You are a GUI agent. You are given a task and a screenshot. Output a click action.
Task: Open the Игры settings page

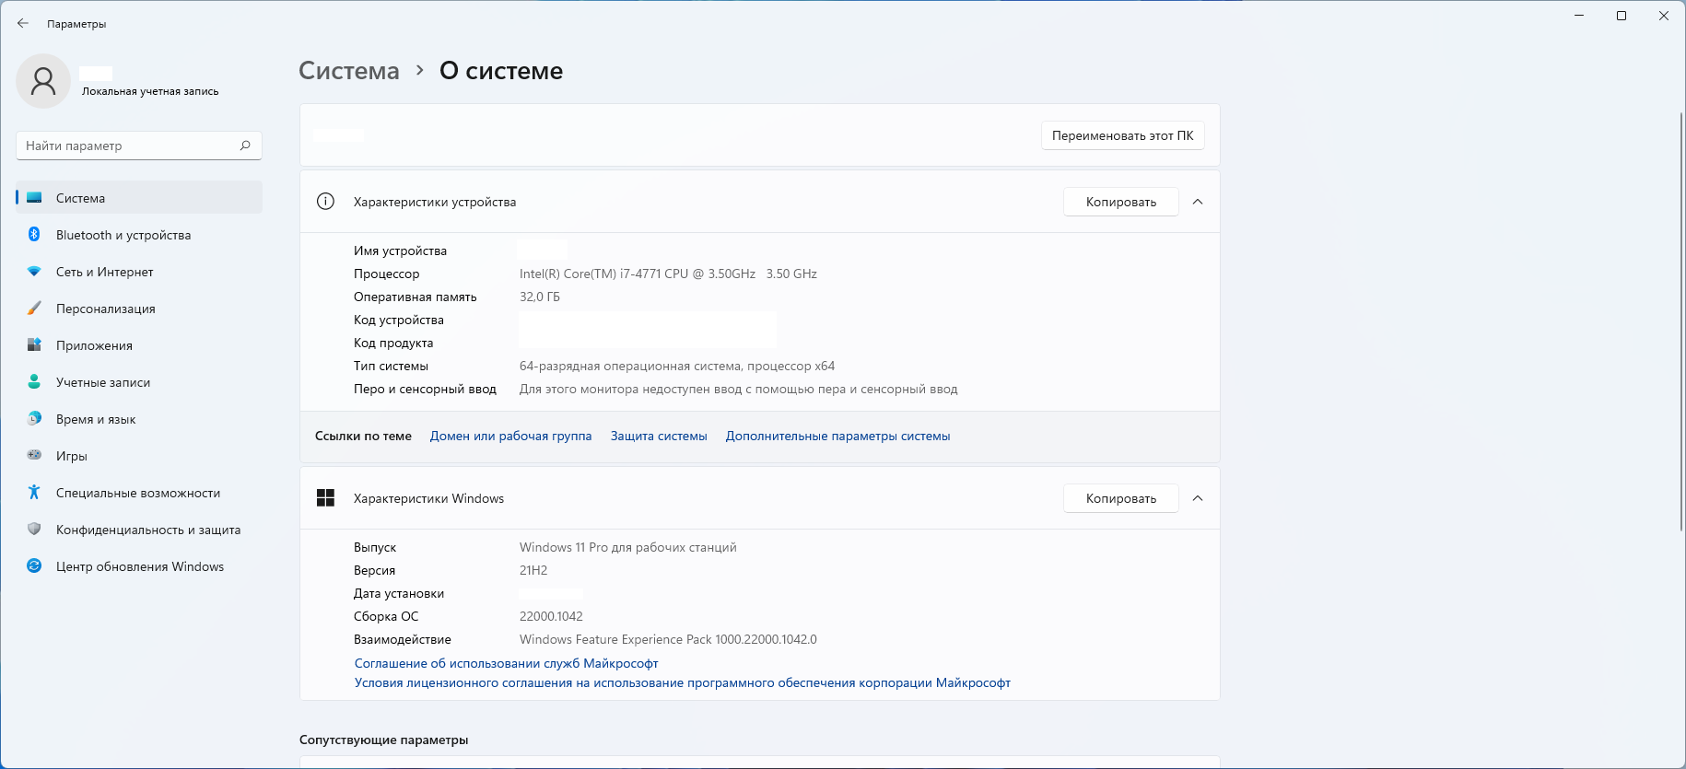click(139, 456)
